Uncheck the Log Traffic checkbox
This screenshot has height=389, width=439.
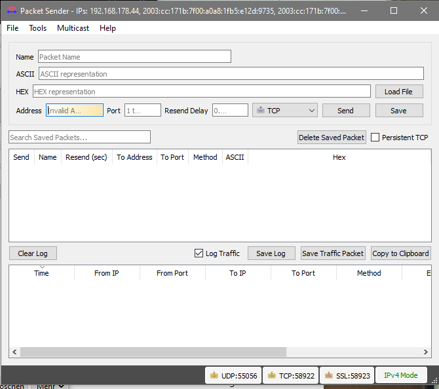coord(199,253)
